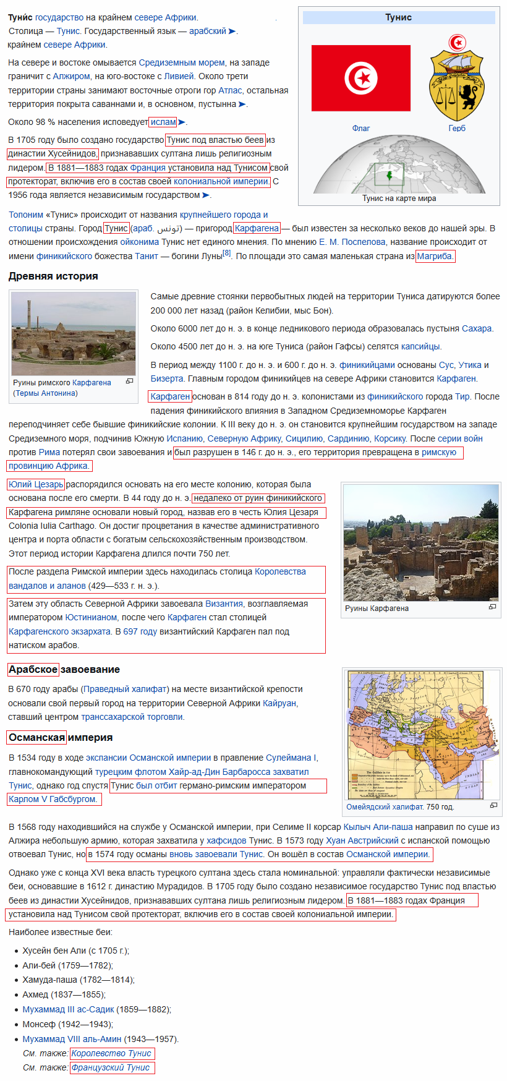Open the 'Юлий Цезарь' link
Screen dimensions: 507x1081
(36, 484)
